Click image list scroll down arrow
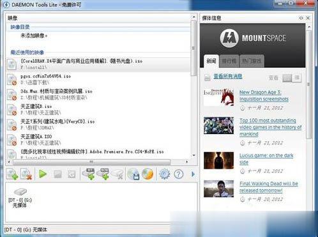 pos(193,155)
